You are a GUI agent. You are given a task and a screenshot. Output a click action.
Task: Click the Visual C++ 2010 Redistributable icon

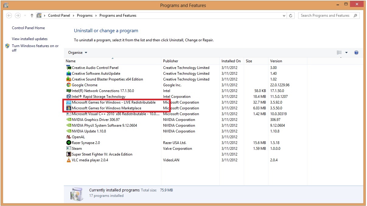tap(68, 114)
